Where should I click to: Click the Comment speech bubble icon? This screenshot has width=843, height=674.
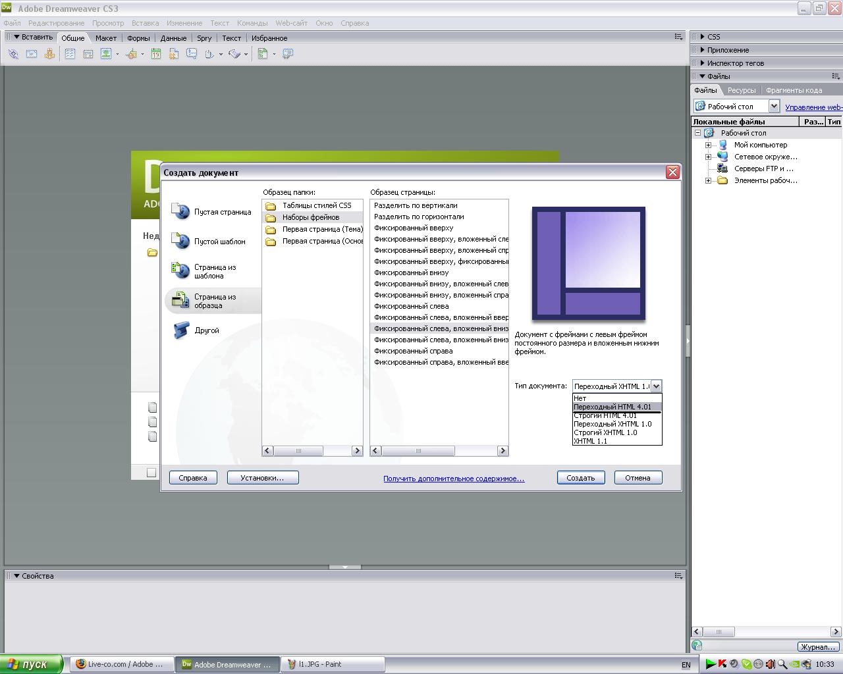click(192, 54)
